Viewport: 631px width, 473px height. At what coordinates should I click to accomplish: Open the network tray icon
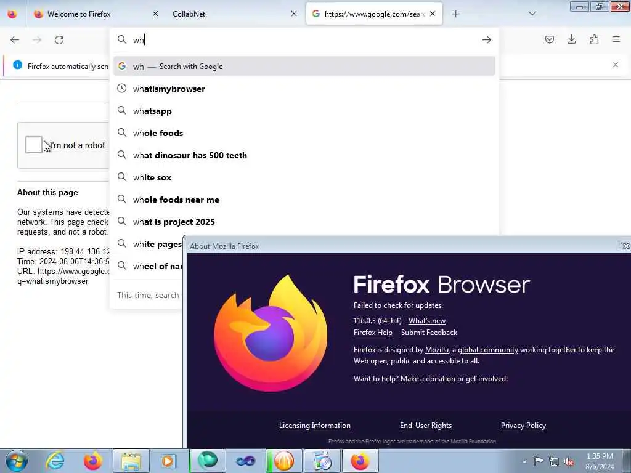click(554, 461)
